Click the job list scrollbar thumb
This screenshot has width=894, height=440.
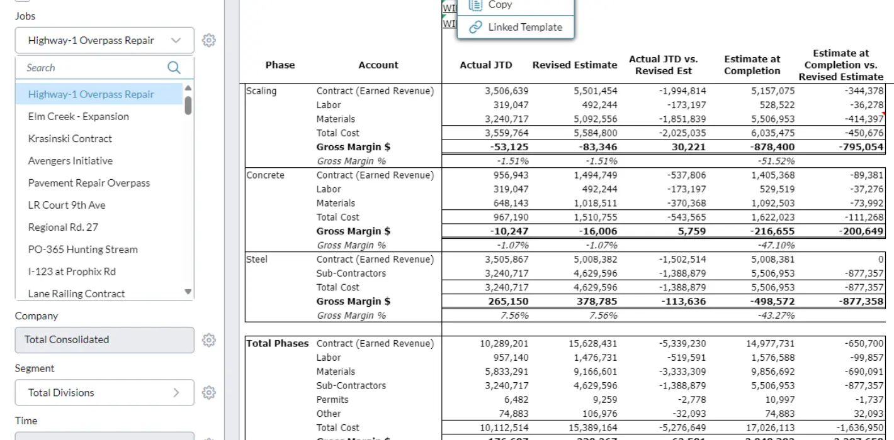[188, 105]
